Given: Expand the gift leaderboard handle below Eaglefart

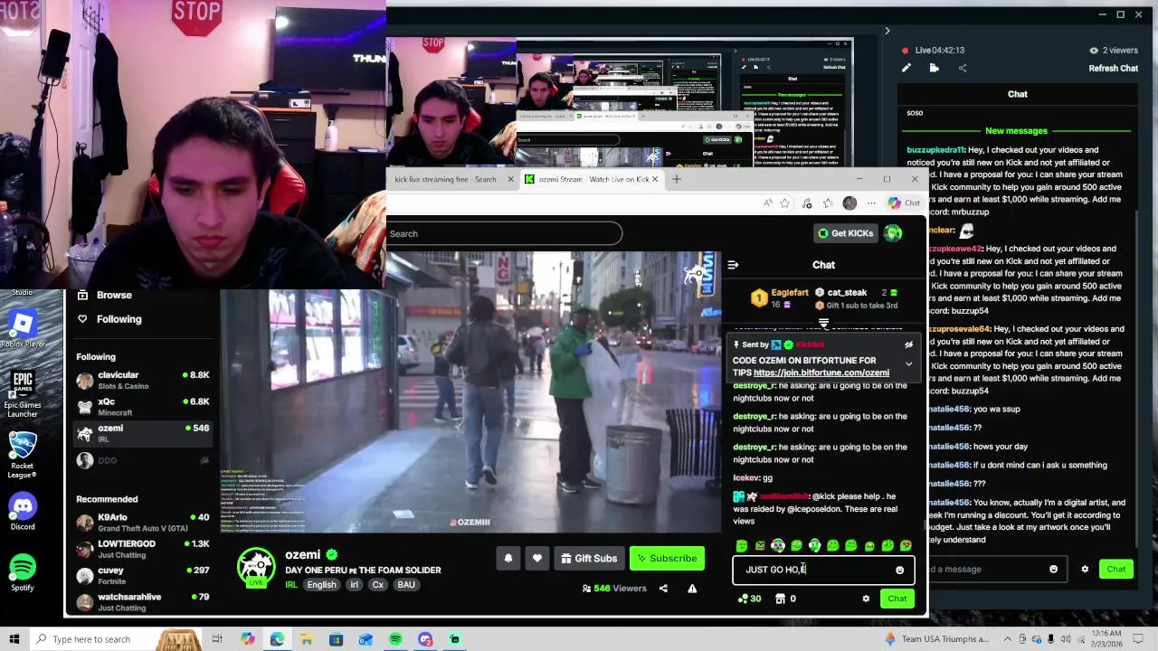Looking at the screenshot, I should pyautogui.click(x=823, y=323).
